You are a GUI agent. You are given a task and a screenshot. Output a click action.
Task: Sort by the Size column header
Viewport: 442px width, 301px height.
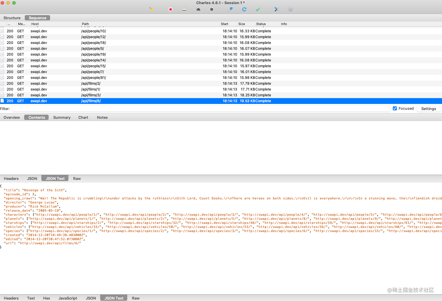tap(246, 24)
